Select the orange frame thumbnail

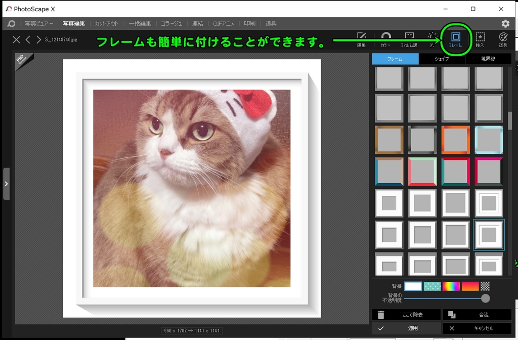(456, 140)
